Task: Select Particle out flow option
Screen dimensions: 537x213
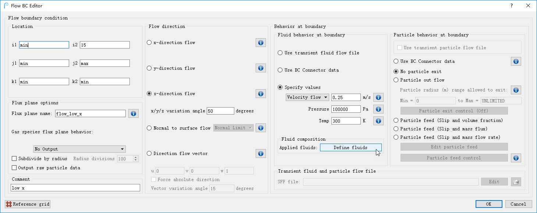Action: pyautogui.click(x=396, y=80)
